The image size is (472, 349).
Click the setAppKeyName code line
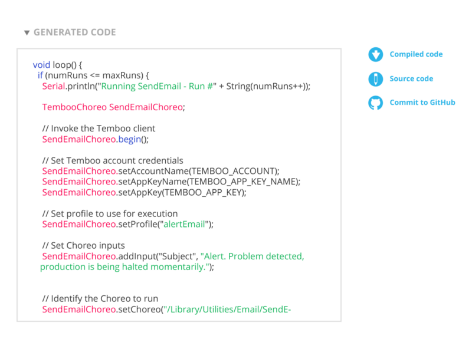[171, 182]
